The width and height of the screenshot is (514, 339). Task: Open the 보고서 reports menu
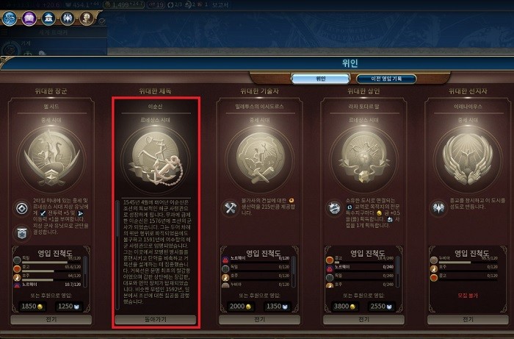(x=220, y=5)
